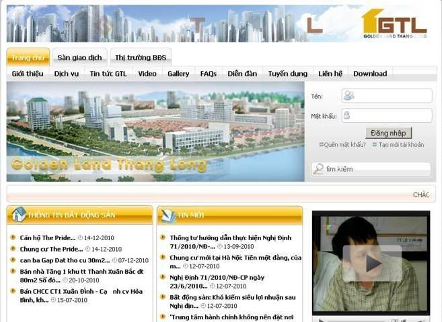Screen dimensions: 442x322
Task: Visit the Diễn đàn forum link
Action: click(242, 74)
